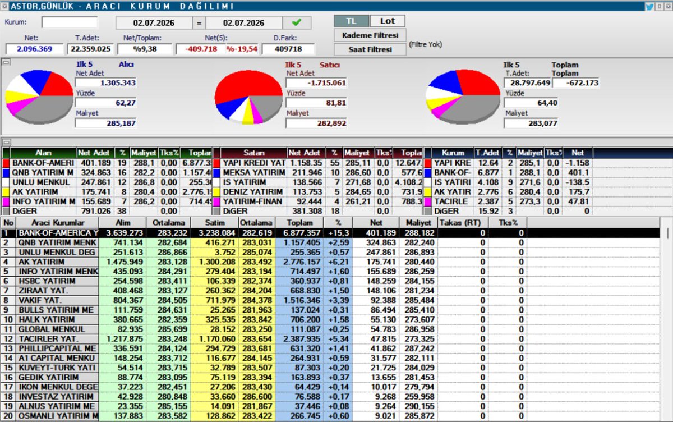Click the Net(5) value -409.718
Viewport: 673px width, 422px height.
[200, 49]
